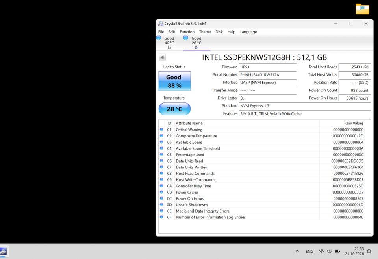Click the Total Host Writes value
The image size is (378, 259).
tap(354, 75)
